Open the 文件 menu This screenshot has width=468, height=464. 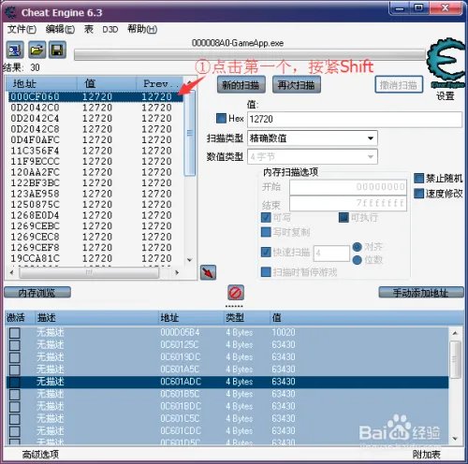(22, 29)
